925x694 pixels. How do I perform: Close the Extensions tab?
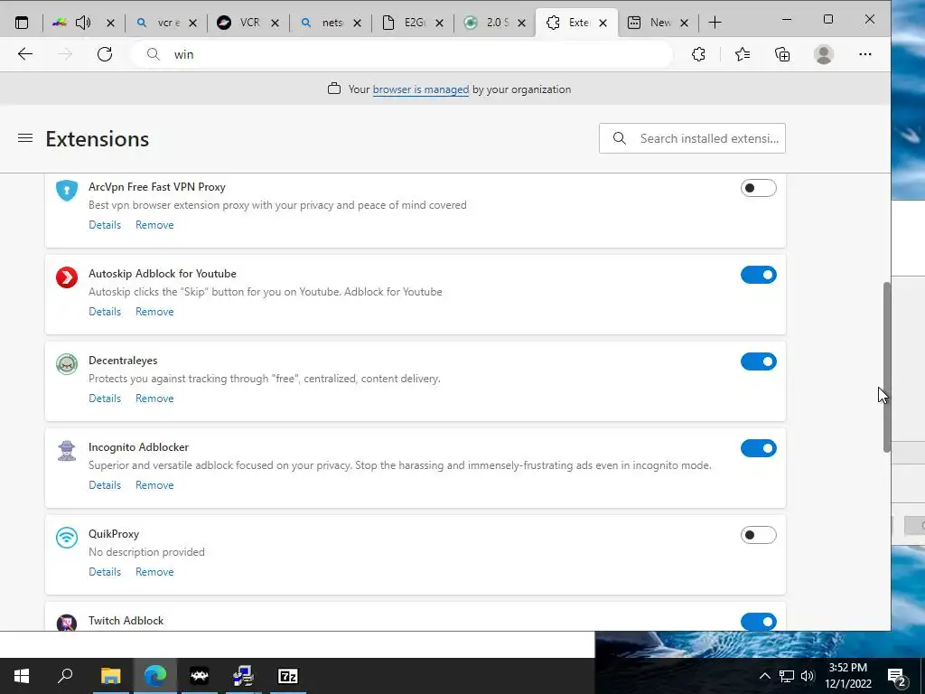point(603,23)
